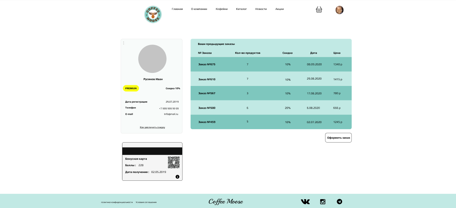Open the shopping basket icon
Image resolution: width=456 pixels, height=208 pixels.
319,10
